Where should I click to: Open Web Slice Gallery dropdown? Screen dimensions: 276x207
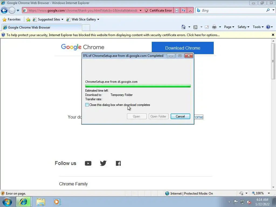83,19
